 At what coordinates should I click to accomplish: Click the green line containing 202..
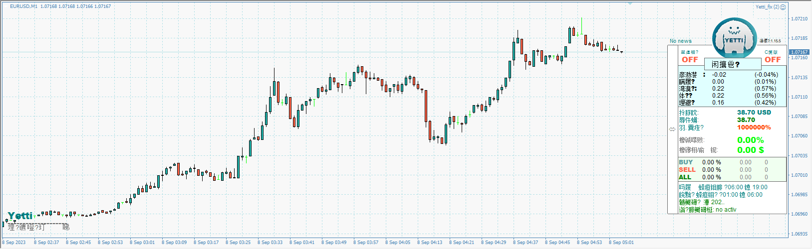click(701, 202)
